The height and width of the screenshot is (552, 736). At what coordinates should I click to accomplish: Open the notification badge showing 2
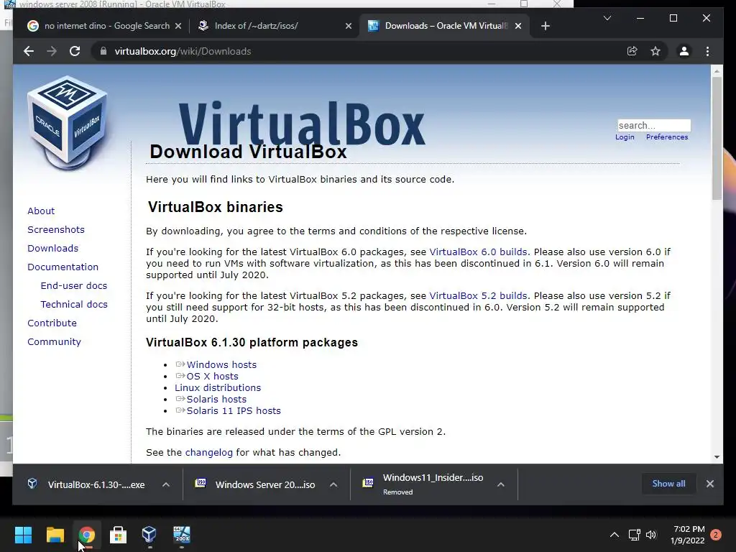pos(716,535)
